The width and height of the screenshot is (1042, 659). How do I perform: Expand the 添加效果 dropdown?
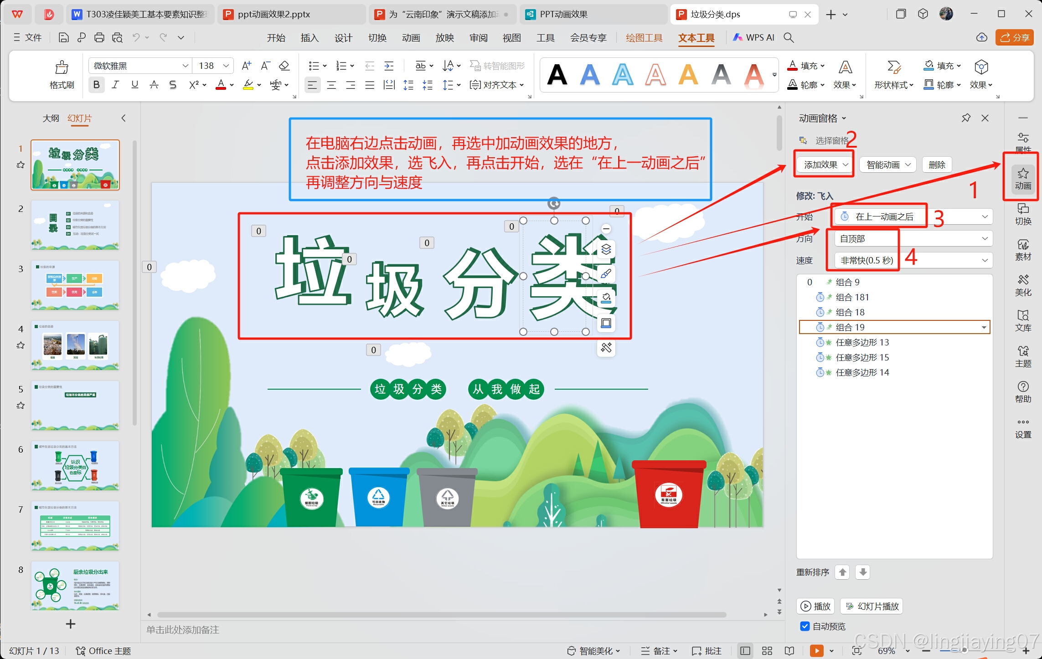click(825, 165)
